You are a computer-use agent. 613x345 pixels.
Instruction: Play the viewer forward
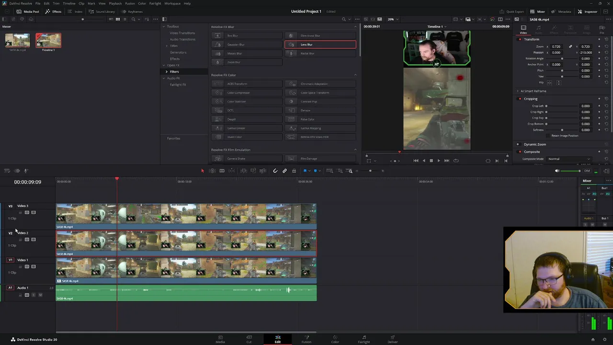point(438,161)
